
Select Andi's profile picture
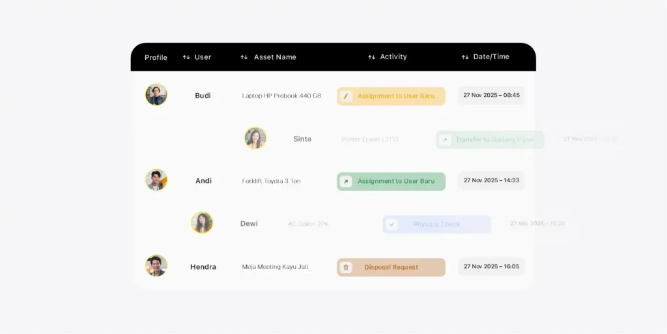pos(156,180)
